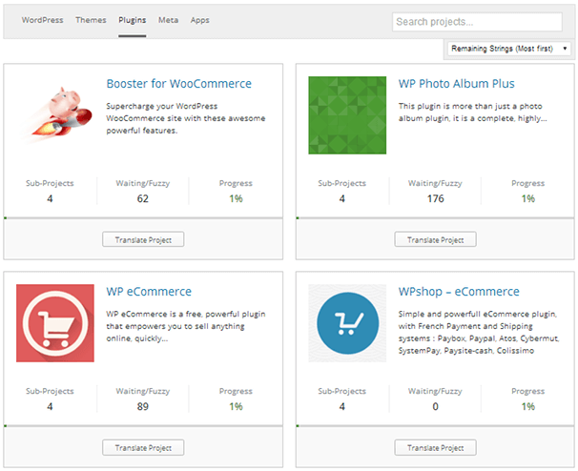Open the Remaining Strings sort dropdown
This screenshot has height=471, width=578.
pos(509,49)
